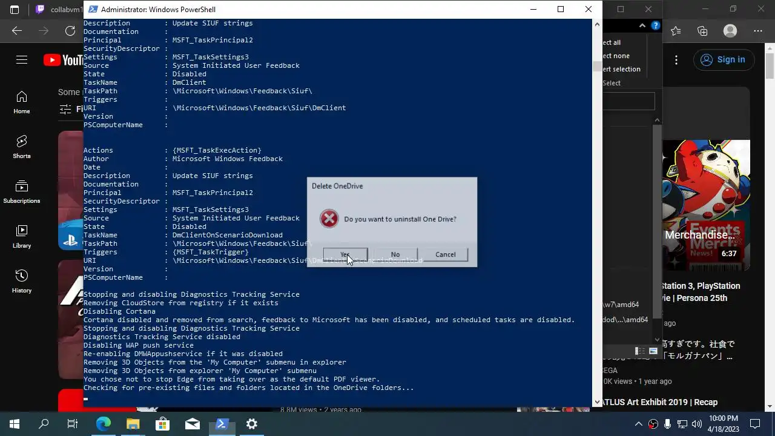The width and height of the screenshot is (775, 436).
Task: Open Windows taskbar search
Action: tap(44, 424)
